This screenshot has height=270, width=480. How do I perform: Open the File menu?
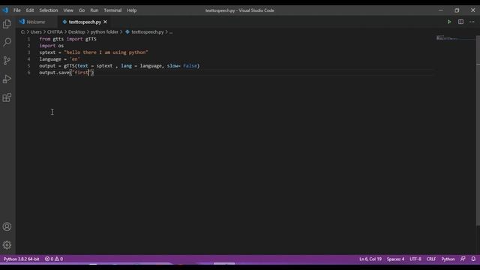(16, 10)
